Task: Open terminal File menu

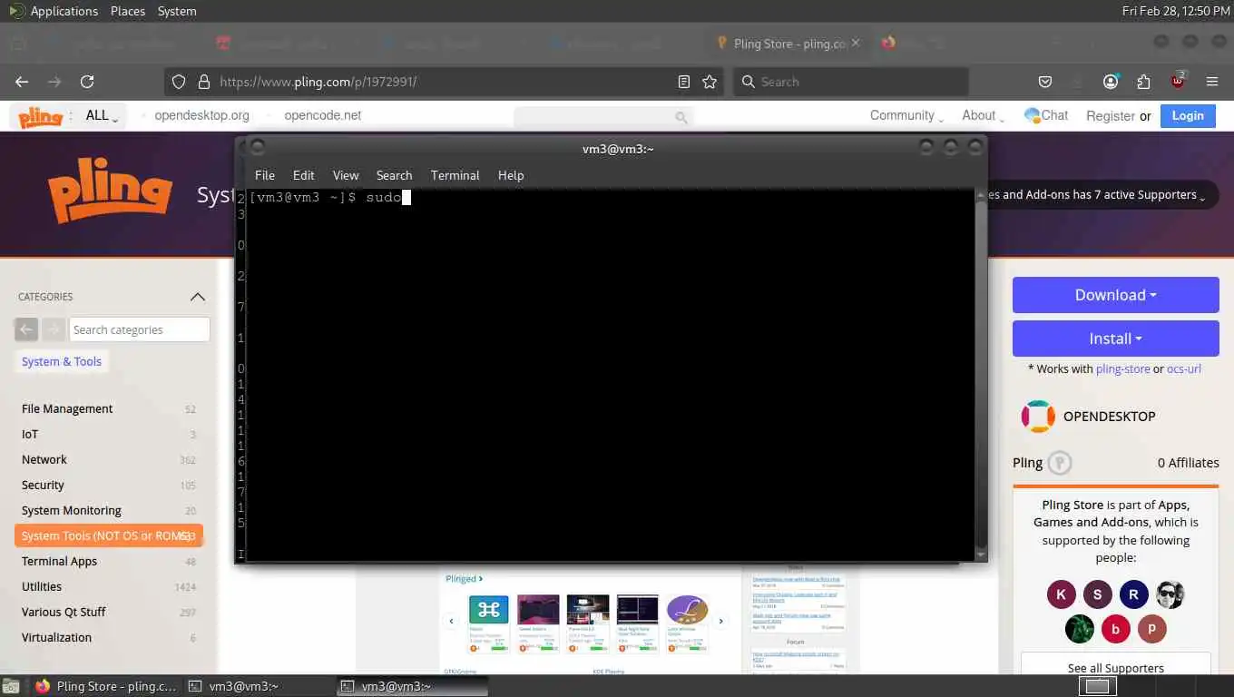Action: [x=265, y=175]
